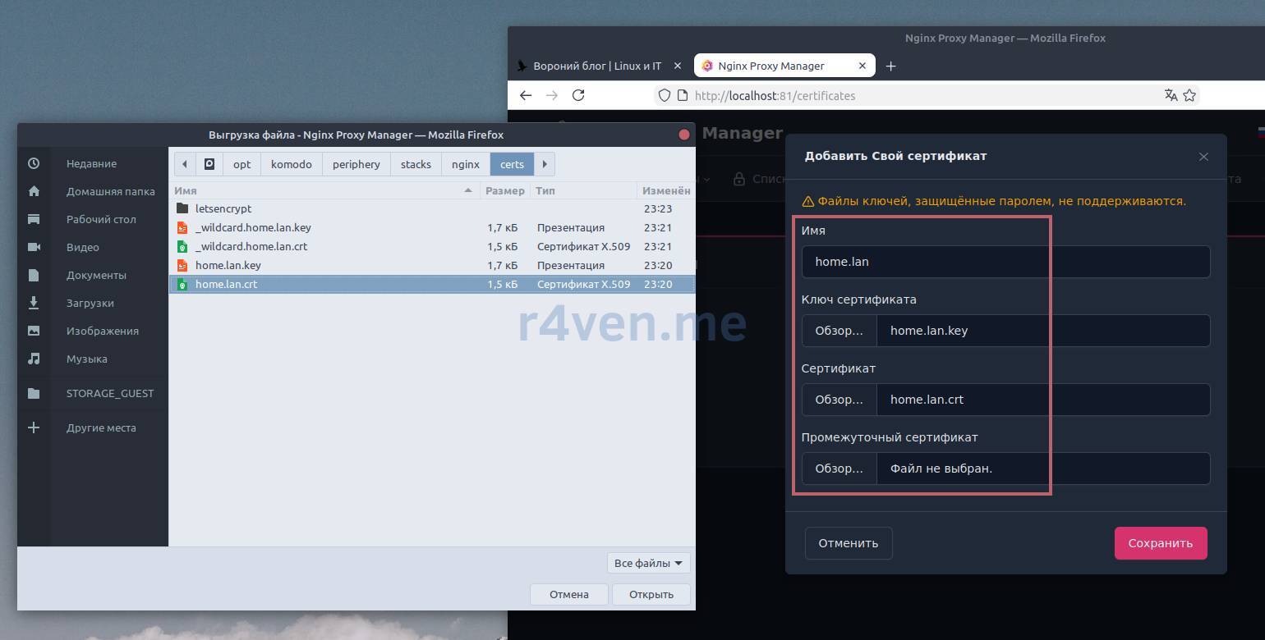The width and height of the screenshot is (1265, 640).
Task: Click the Other places plus icon
Action: [x=34, y=427]
